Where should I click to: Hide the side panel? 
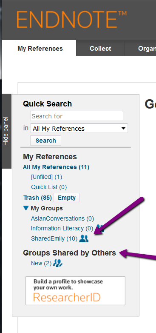6,131
